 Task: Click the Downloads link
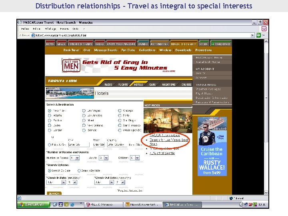click(x=183, y=50)
